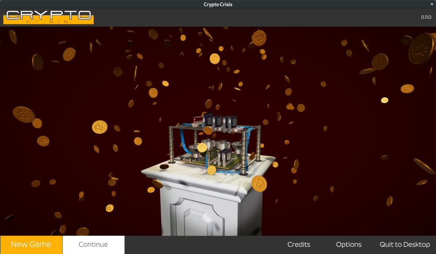Image resolution: width=436 pixels, height=254 pixels.
Task: Select Quit to Desktop
Action: (404, 244)
